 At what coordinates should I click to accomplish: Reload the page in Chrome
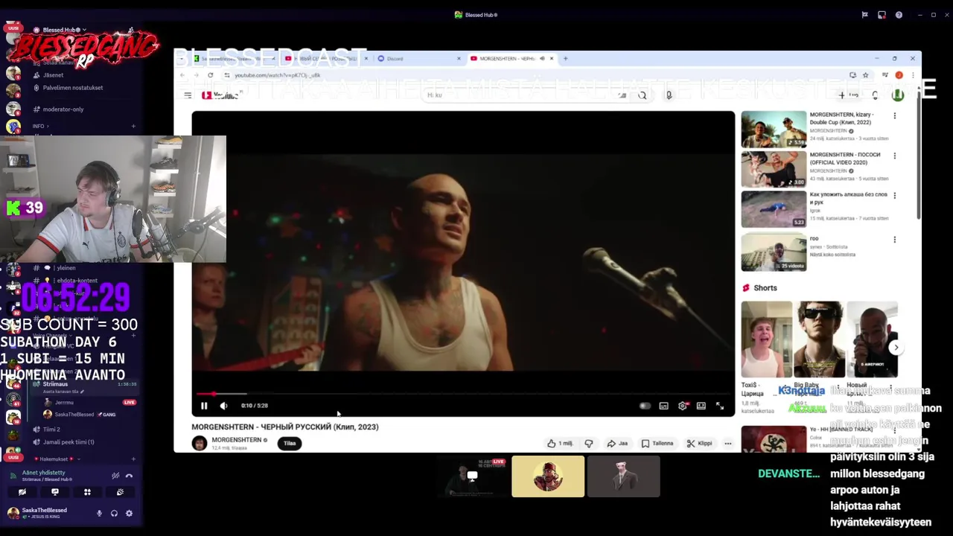210,75
